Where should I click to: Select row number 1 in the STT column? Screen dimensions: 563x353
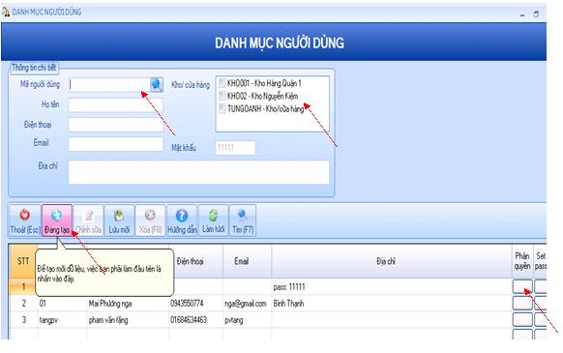(23, 287)
